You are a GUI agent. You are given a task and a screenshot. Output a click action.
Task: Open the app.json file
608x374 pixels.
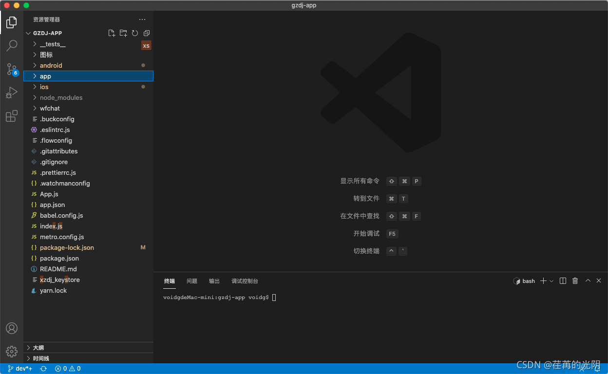click(x=89, y=205)
